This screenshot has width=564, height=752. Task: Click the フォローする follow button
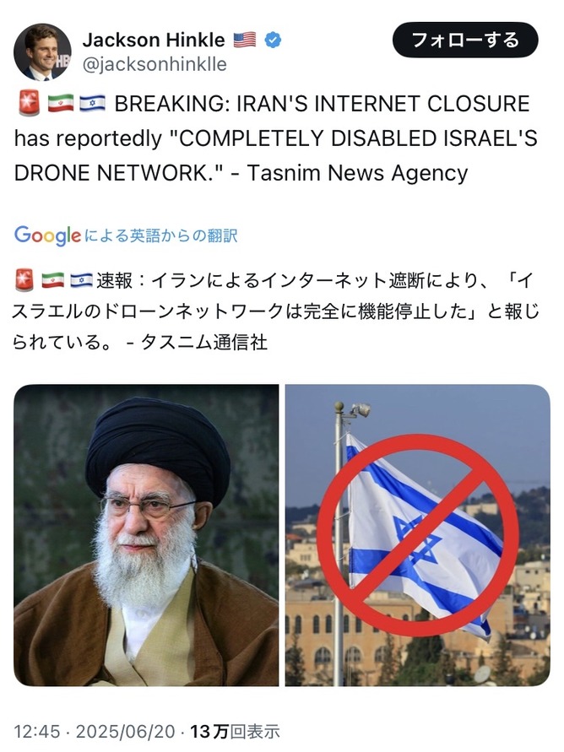[x=465, y=40]
